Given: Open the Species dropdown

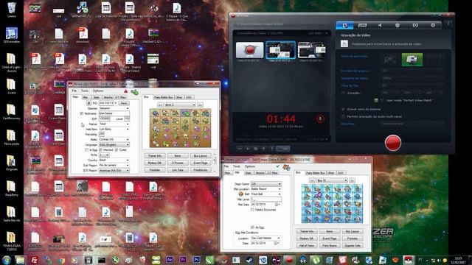Looking at the screenshot, I should (x=114, y=108).
